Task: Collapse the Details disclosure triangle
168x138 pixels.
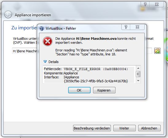Action: click(45, 62)
